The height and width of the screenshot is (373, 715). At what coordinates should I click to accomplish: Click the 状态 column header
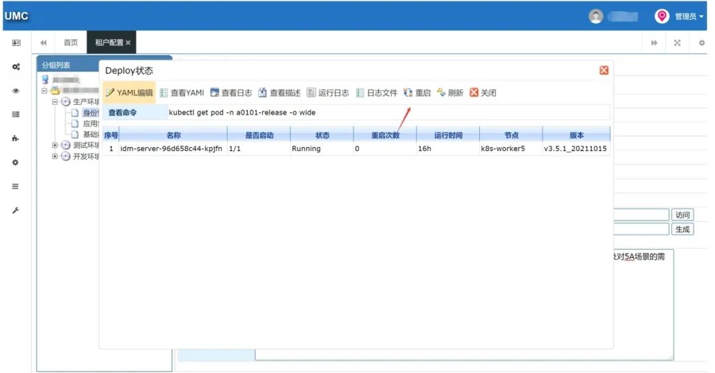pos(322,135)
